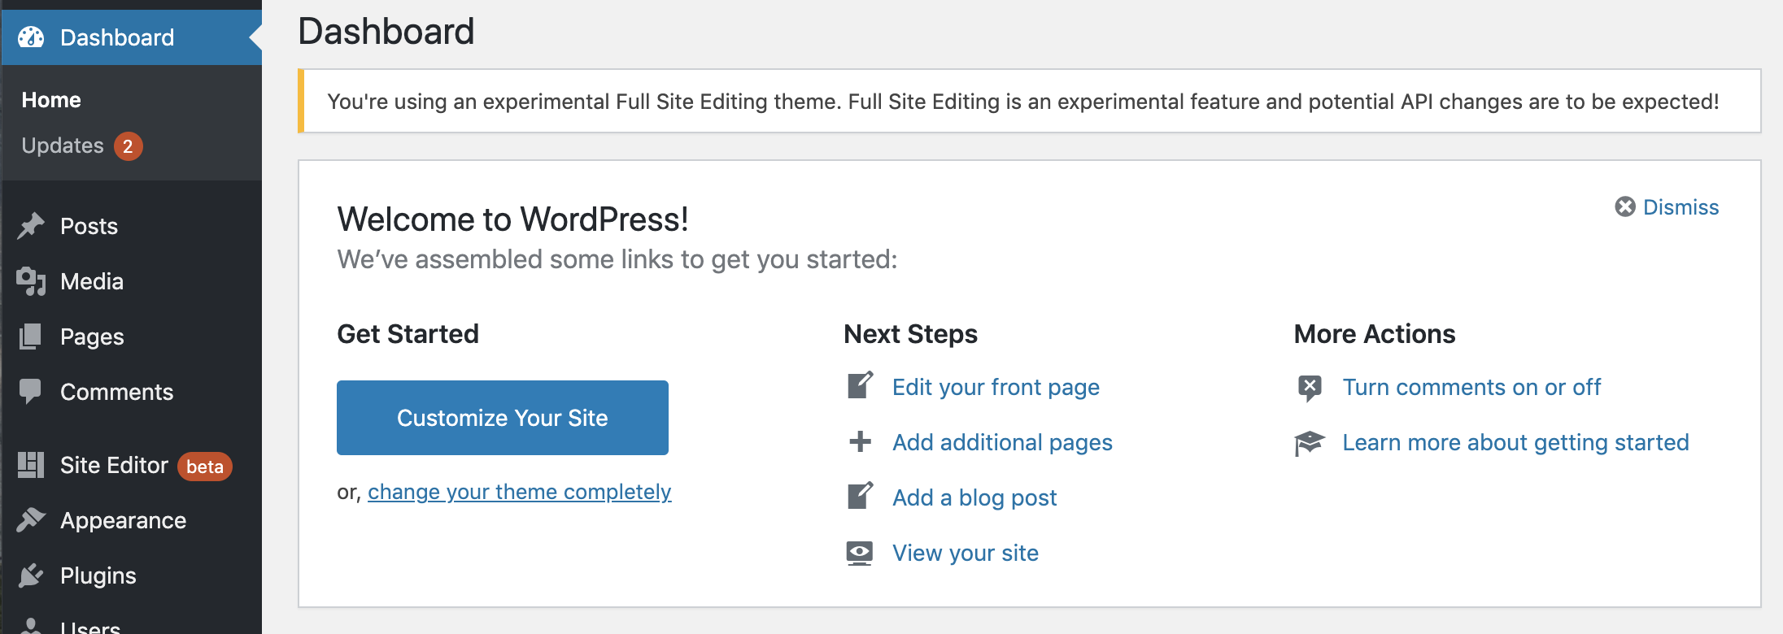Click the monitor icon beside View your site
1783x634 pixels.
860,553
